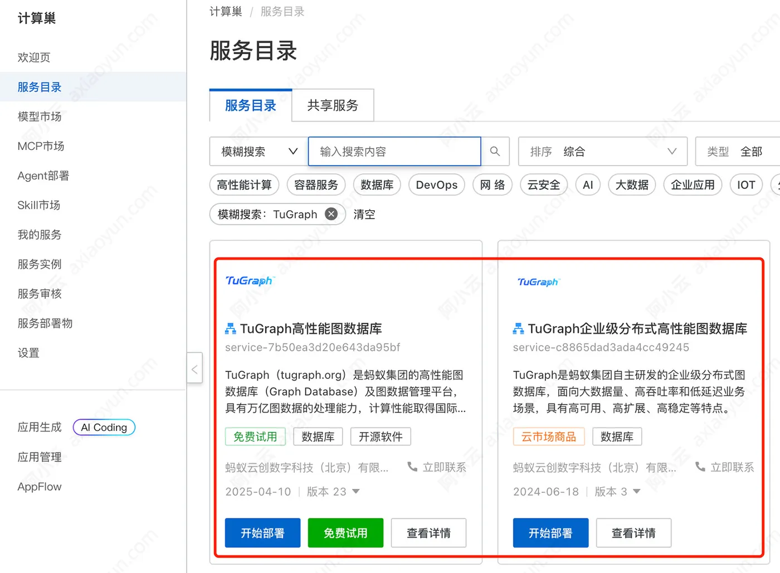This screenshot has width=780, height=573.
Task: Click 立即联系 on the TuGraph高性能图数据库 card
Action: (444, 467)
